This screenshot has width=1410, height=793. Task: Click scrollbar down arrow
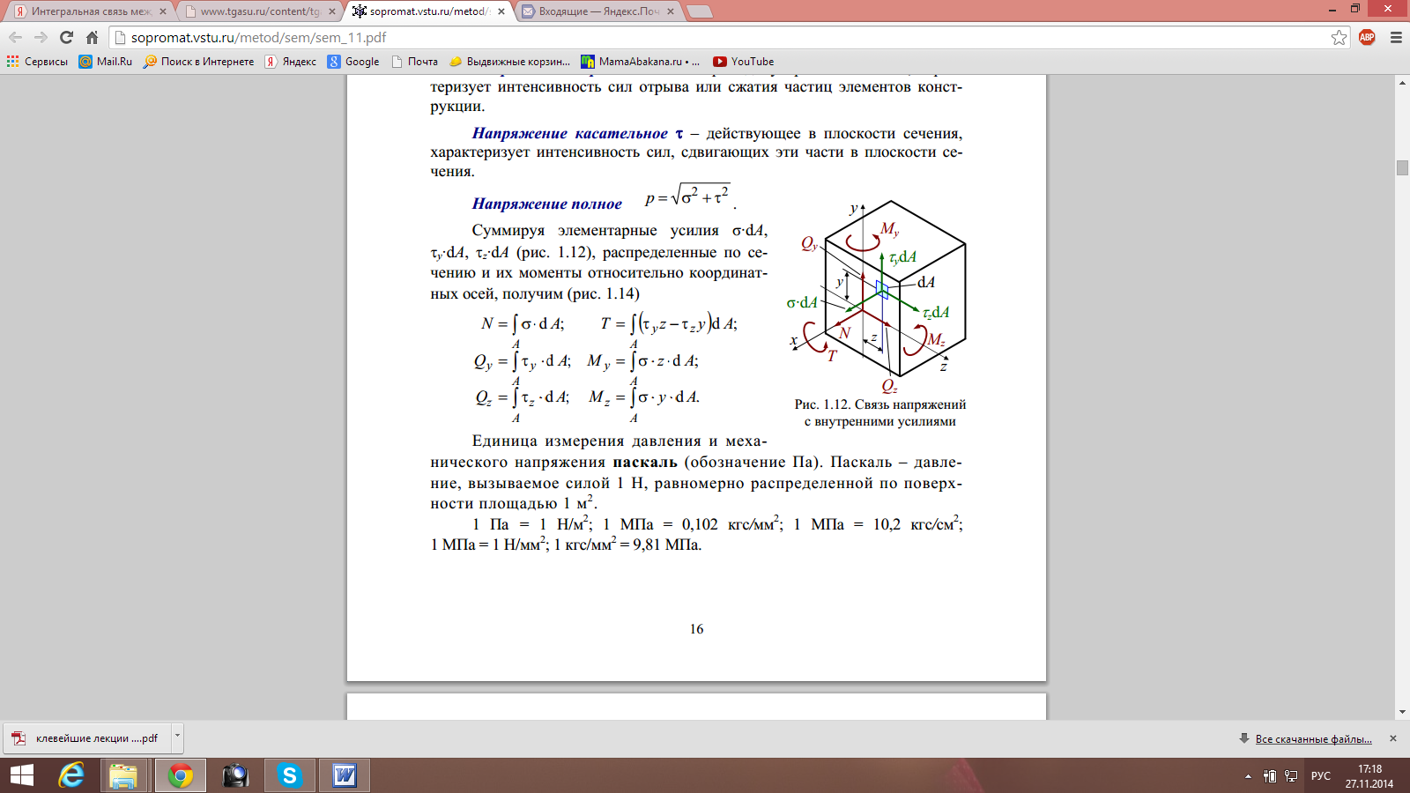pyautogui.click(x=1402, y=712)
